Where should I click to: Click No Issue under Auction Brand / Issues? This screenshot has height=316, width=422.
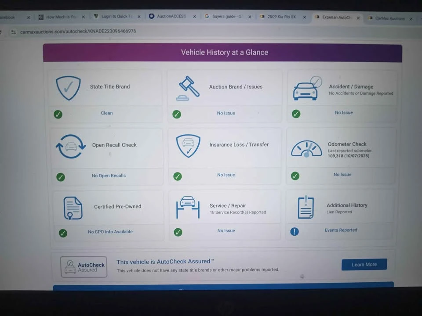tap(226, 113)
